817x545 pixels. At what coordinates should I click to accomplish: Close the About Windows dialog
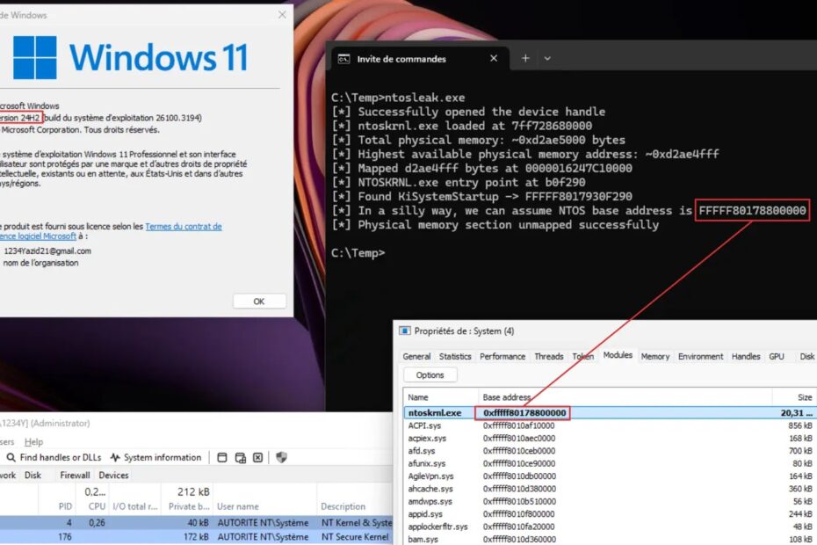[282, 15]
